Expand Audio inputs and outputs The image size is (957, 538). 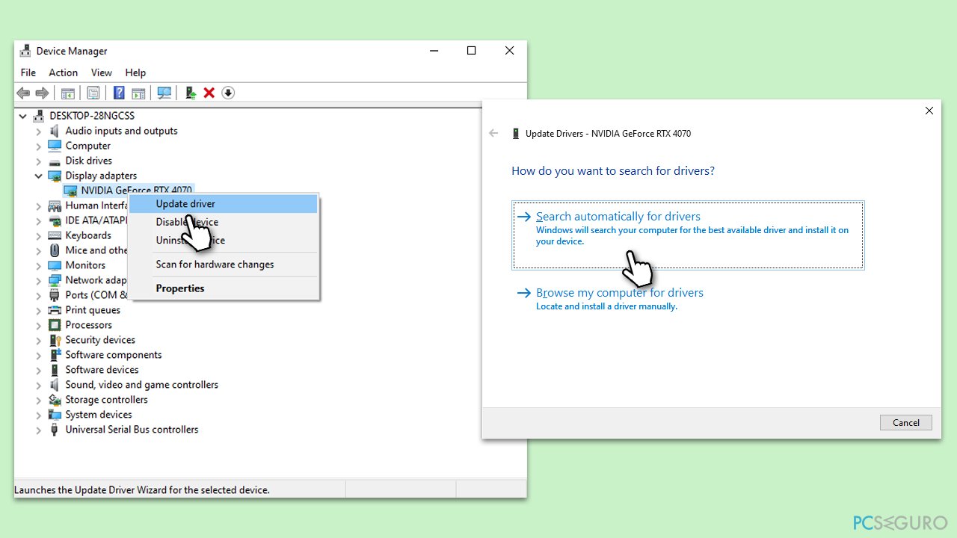click(x=39, y=131)
